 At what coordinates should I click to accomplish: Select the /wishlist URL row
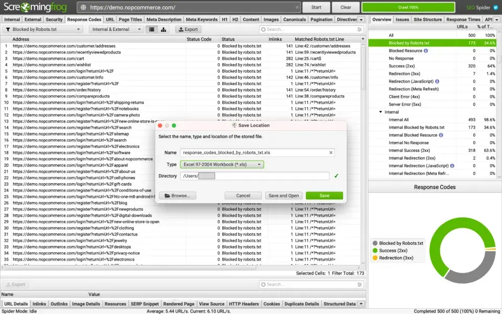pyautogui.click(x=181, y=65)
